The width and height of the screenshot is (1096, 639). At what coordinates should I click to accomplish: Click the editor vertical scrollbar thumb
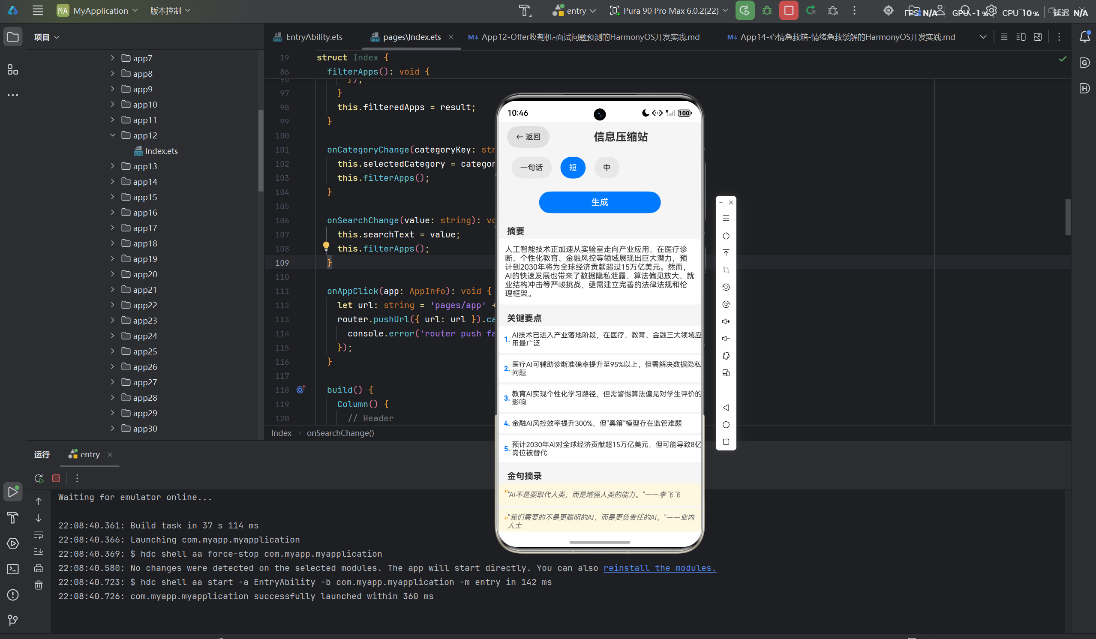pos(1068,217)
